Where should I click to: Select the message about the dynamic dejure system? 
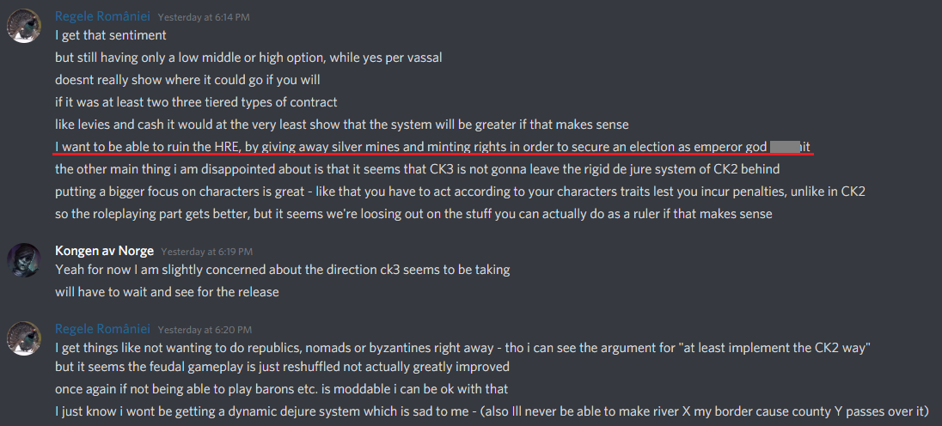pyautogui.click(x=492, y=411)
